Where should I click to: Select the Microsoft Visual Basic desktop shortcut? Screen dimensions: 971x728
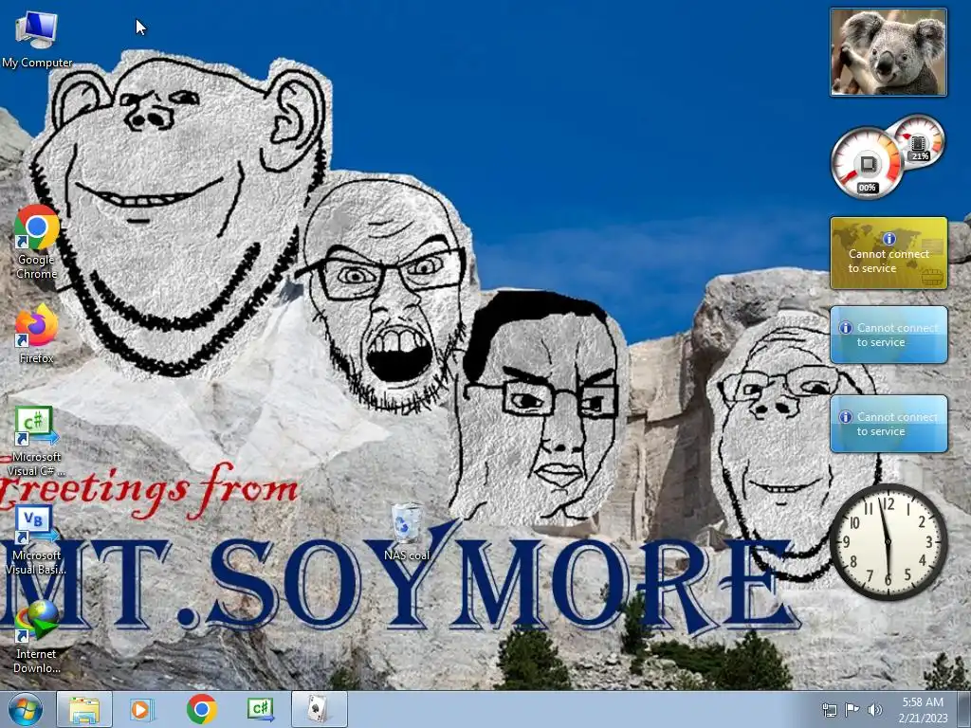coord(37,524)
